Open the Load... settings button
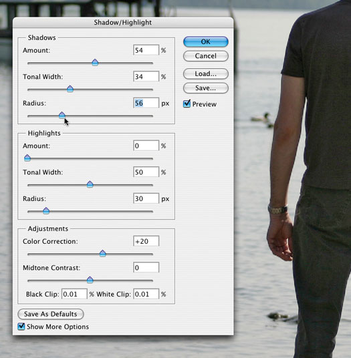 (206, 73)
